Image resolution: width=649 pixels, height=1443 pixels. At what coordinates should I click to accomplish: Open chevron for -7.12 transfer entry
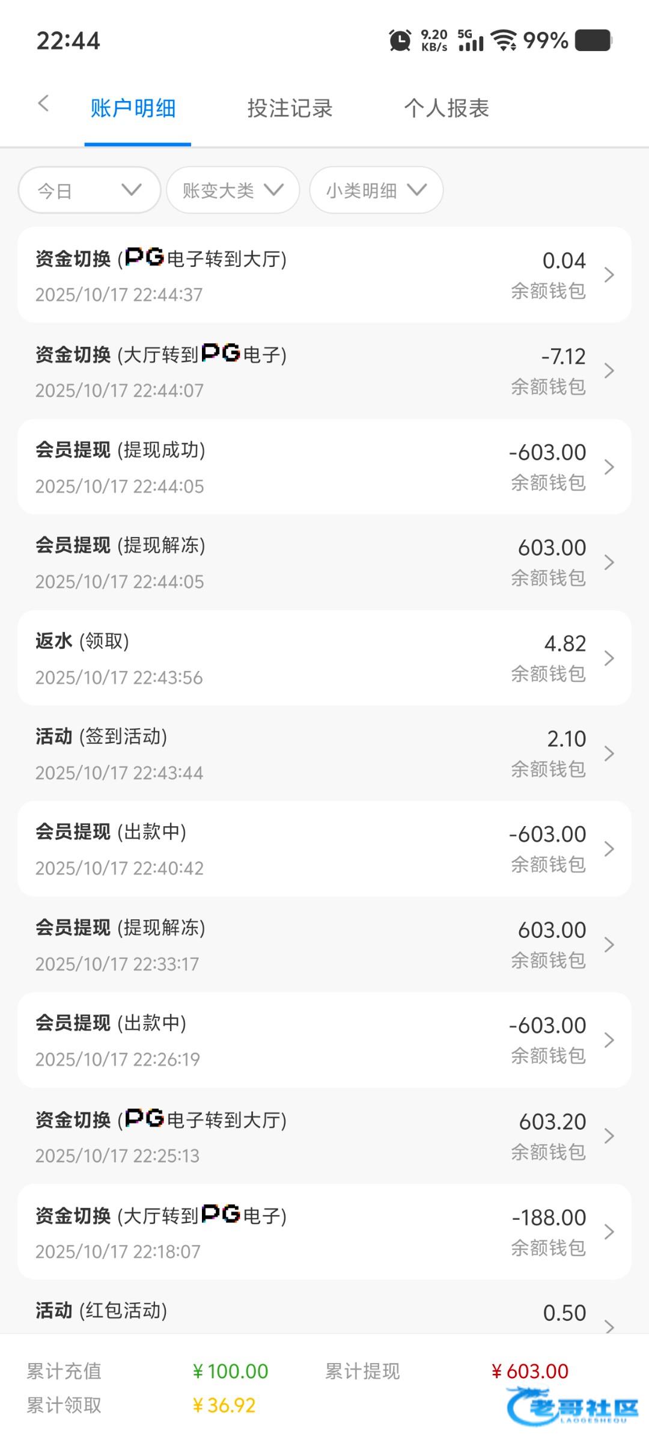609,370
